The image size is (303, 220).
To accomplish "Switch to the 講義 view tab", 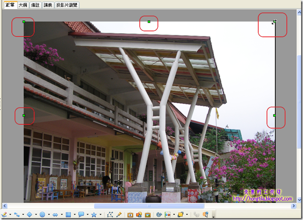I will pos(48,5).
